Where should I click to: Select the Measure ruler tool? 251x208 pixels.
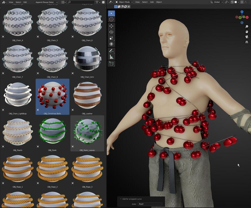111,57
